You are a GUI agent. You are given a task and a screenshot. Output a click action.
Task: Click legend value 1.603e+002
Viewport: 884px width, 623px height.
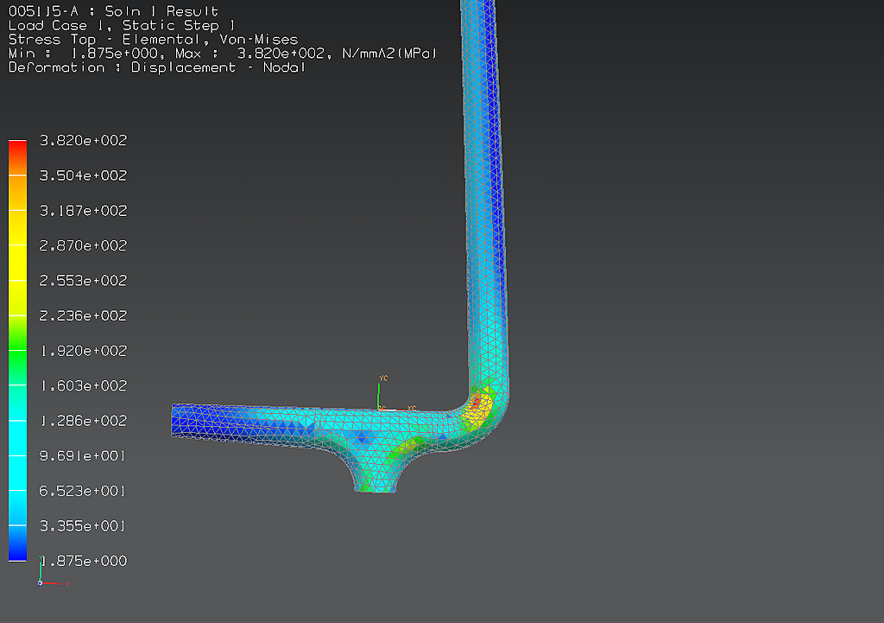pyautogui.click(x=84, y=386)
